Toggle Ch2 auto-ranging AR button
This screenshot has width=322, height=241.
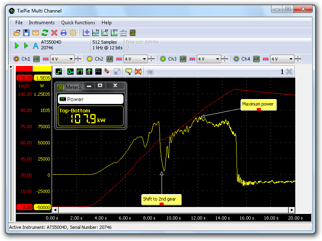click(x=110, y=59)
